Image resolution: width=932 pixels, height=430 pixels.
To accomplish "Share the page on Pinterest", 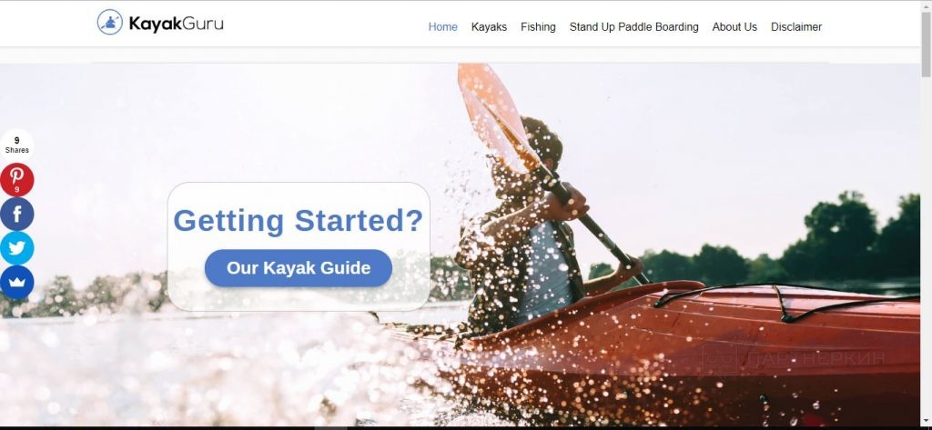I will tap(16, 180).
